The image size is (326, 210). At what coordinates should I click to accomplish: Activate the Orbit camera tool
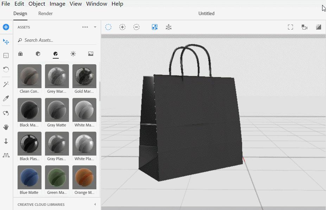tap(6, 113)
